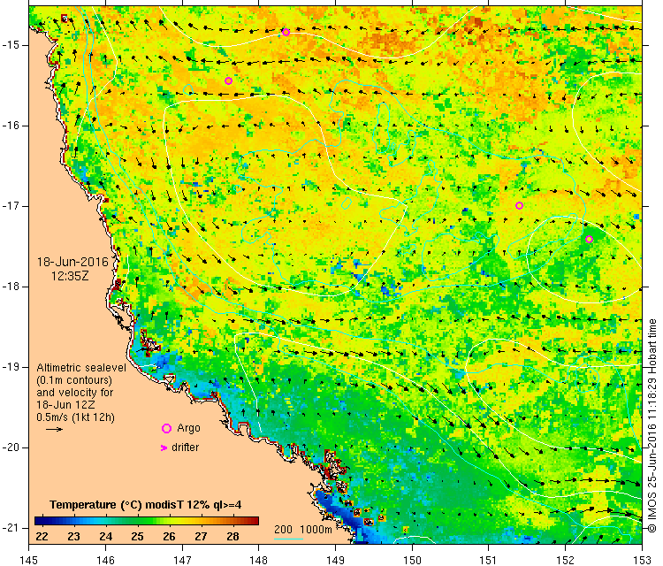Click the 25 value on the color bar
The height and width of the screenshot is (566, 663).
[137, 537]
